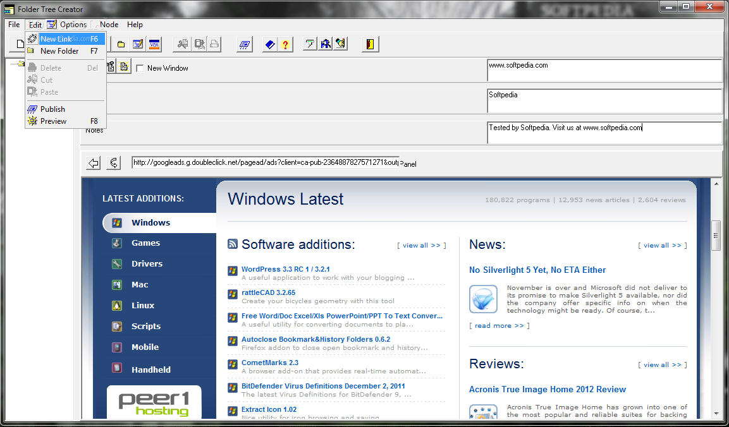This screenshot has height=427, width=729.
Task: Click the new document toolbar icon
Action: tap(18, 45)
